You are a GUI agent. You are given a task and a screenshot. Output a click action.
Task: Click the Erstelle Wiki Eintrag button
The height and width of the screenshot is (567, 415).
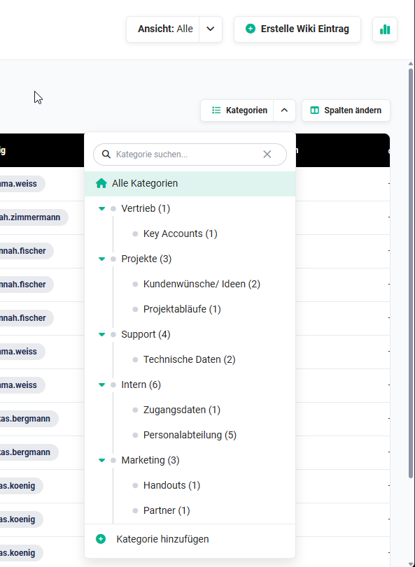(x=297, y=29)
